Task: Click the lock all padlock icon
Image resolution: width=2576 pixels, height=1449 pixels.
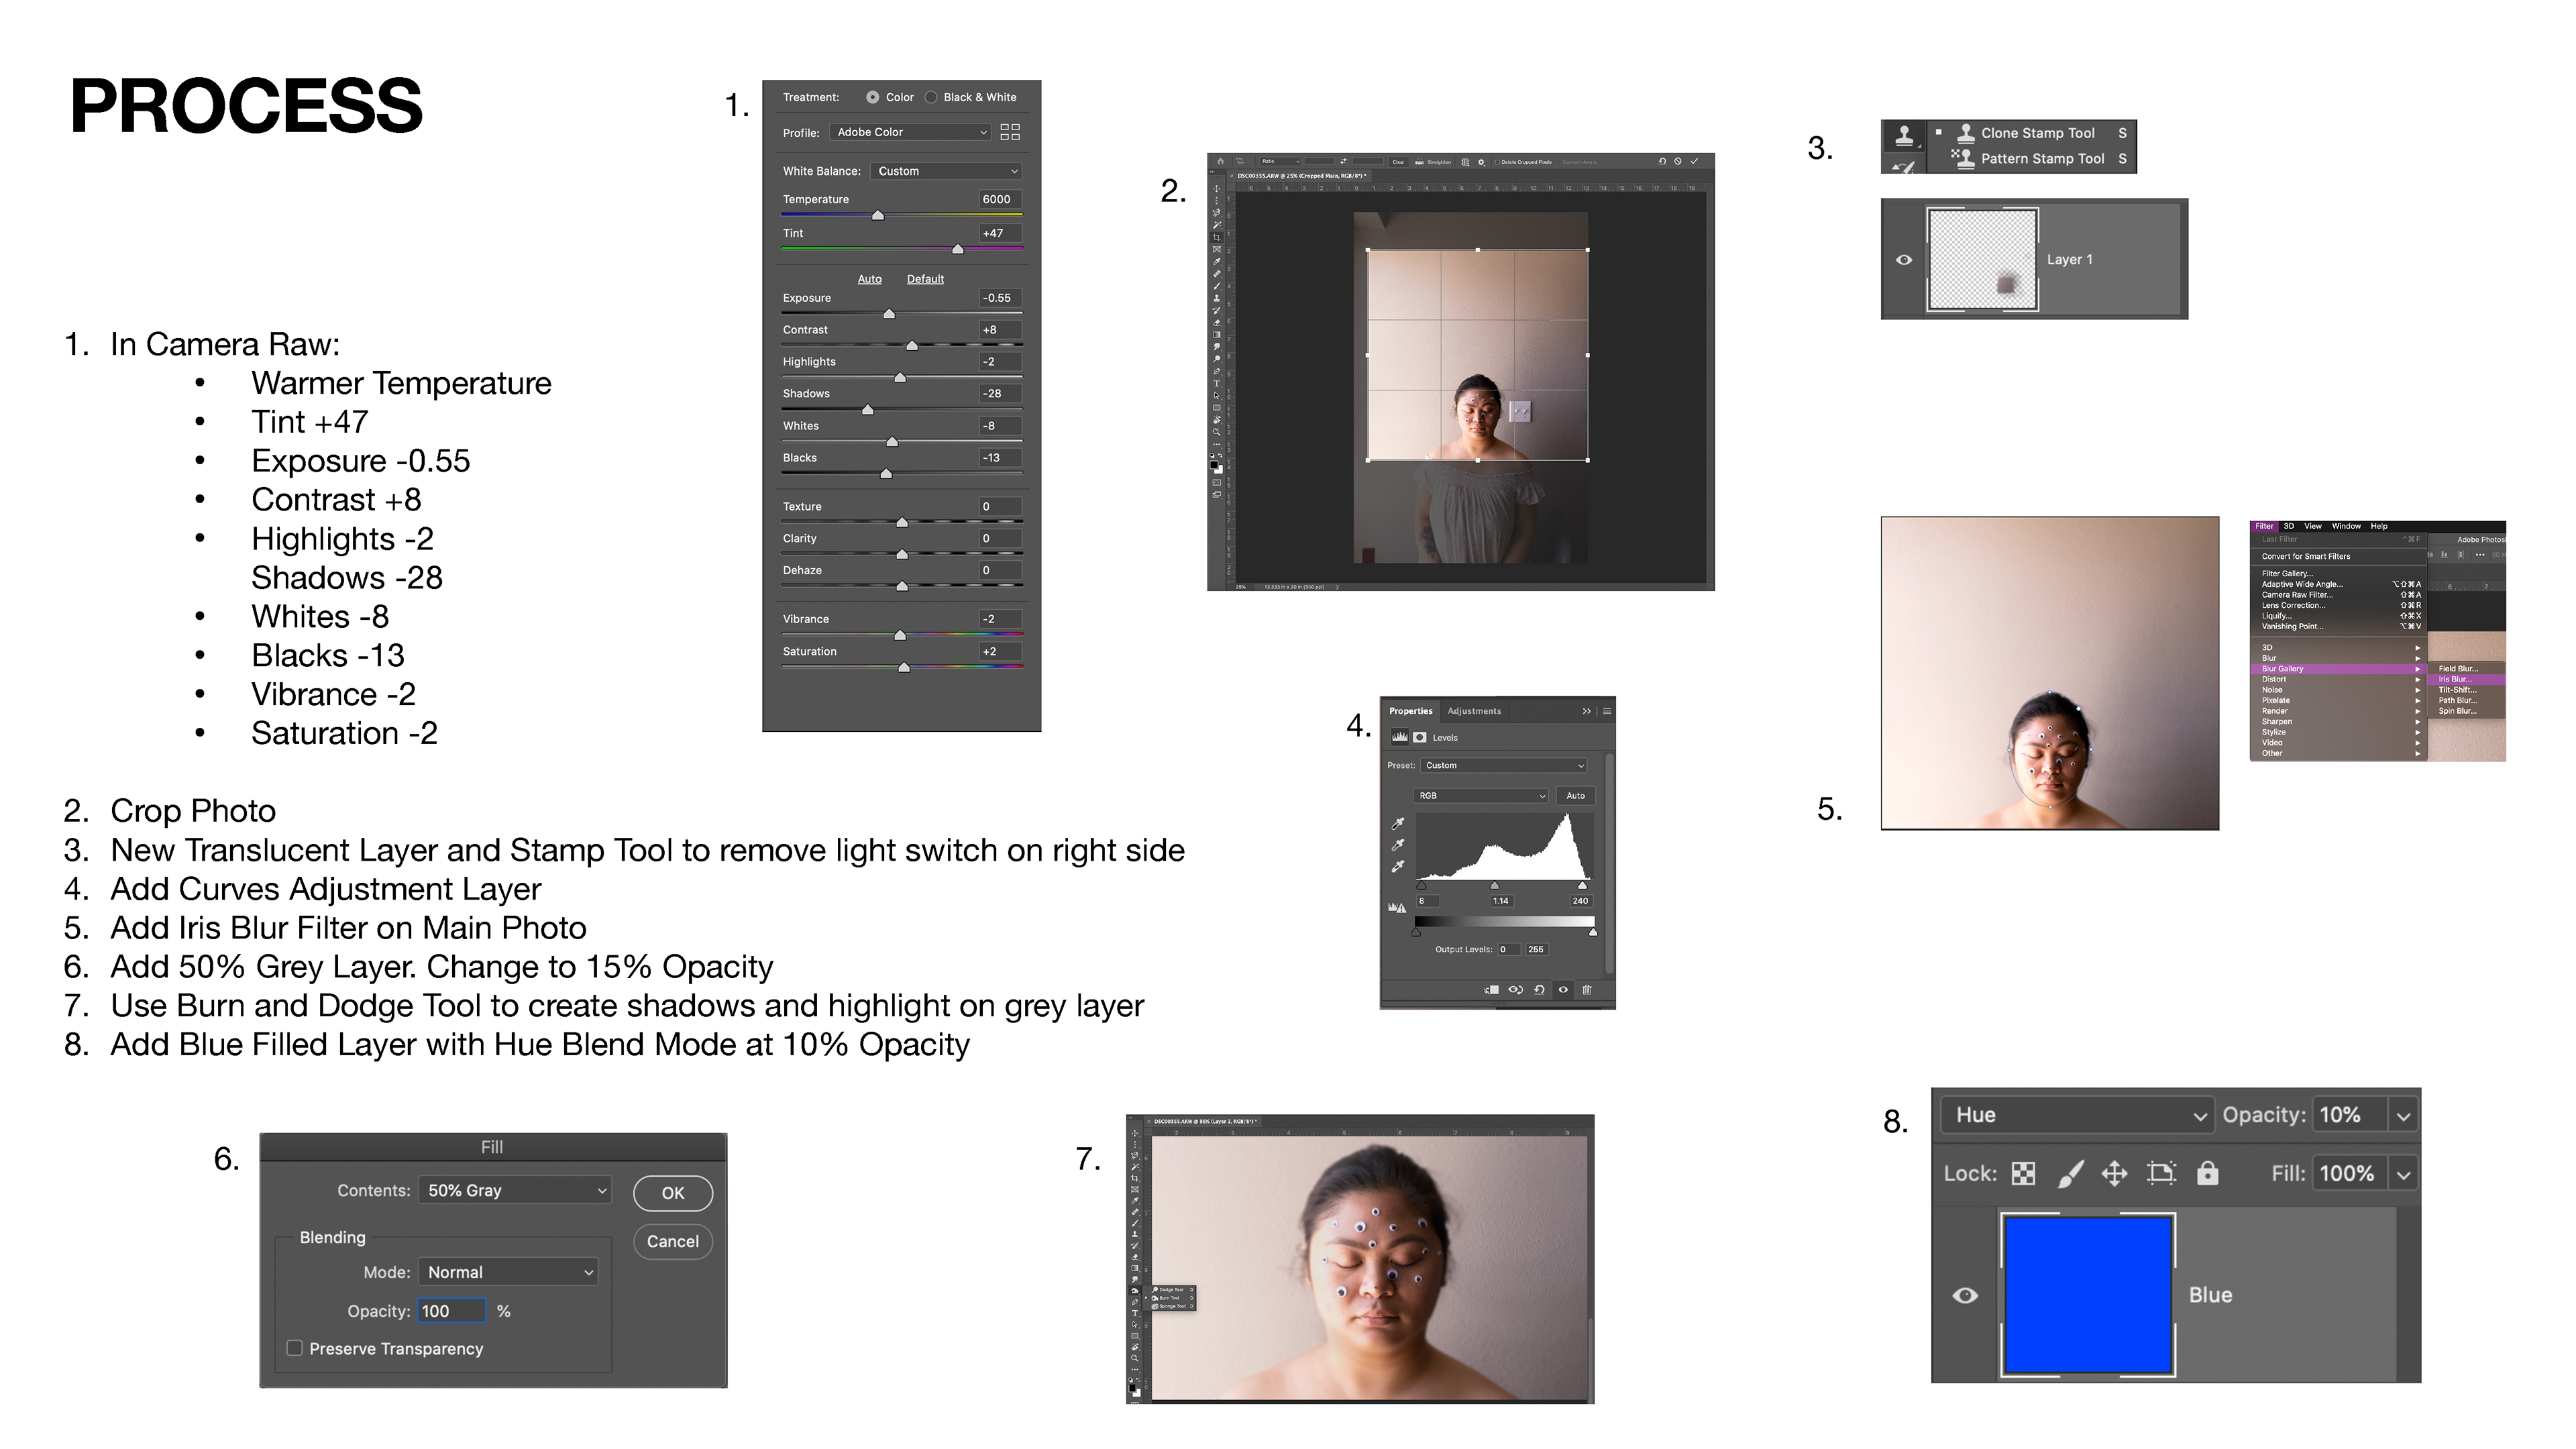Action: (x=2207, y=1173)
